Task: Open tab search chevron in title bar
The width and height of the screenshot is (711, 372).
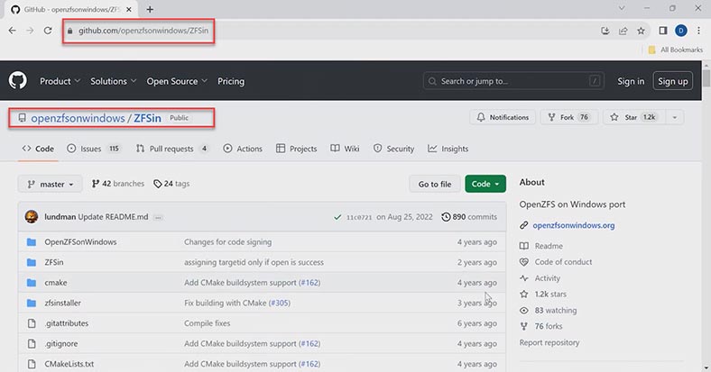Action: tap(622, 8)
